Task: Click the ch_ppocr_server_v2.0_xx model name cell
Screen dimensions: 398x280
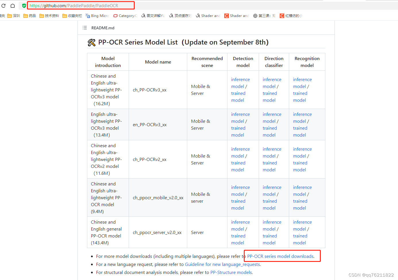Action: tap(158, 232)
